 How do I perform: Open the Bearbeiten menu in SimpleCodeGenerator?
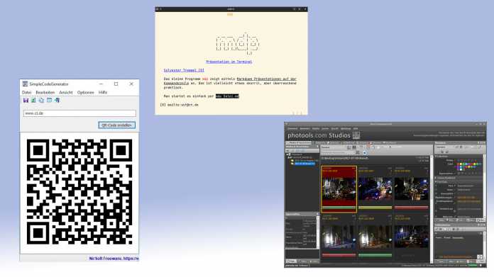pyautogui.click(x=45, y=92)
